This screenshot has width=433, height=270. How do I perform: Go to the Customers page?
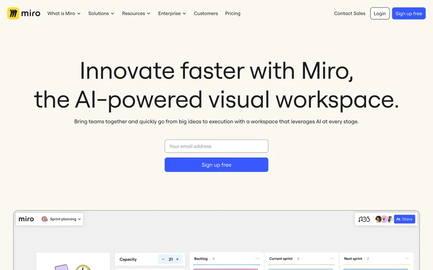[206, 13]
